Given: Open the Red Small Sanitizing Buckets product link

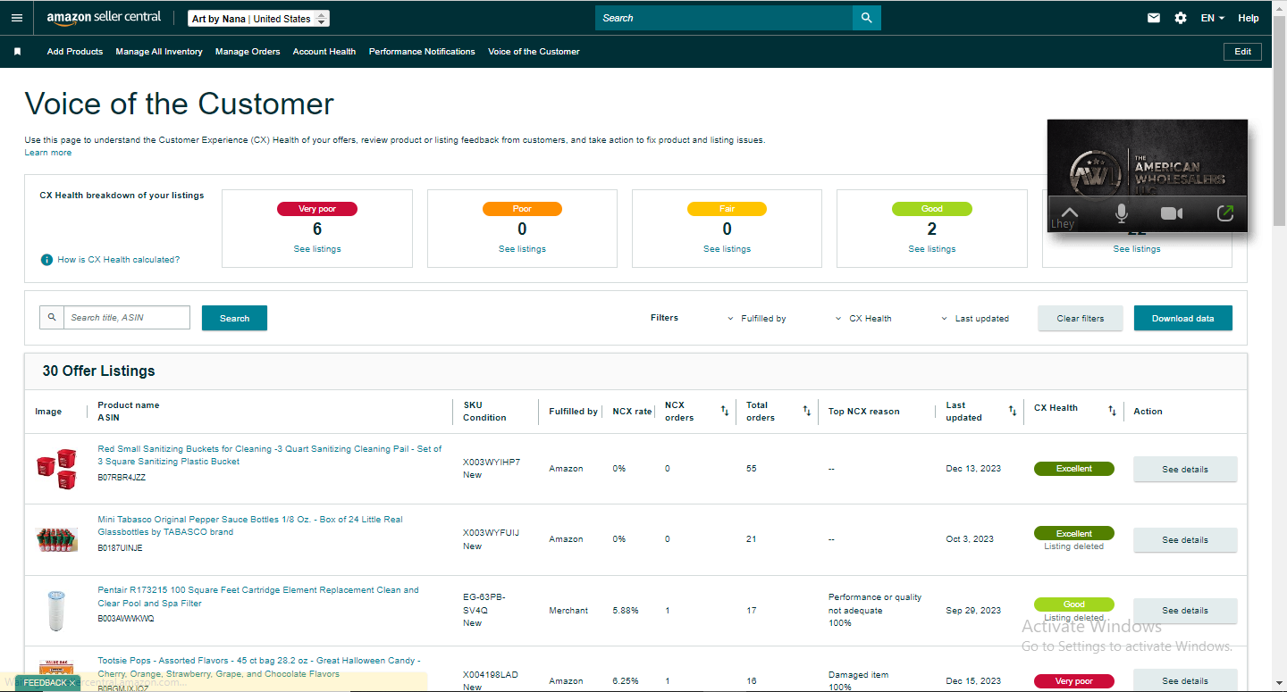Looking at the screenshot, I should point(270,455).
